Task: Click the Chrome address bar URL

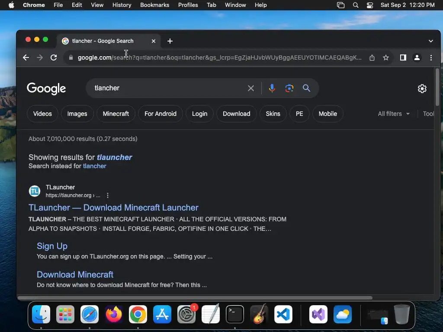Action: (219, 57)
